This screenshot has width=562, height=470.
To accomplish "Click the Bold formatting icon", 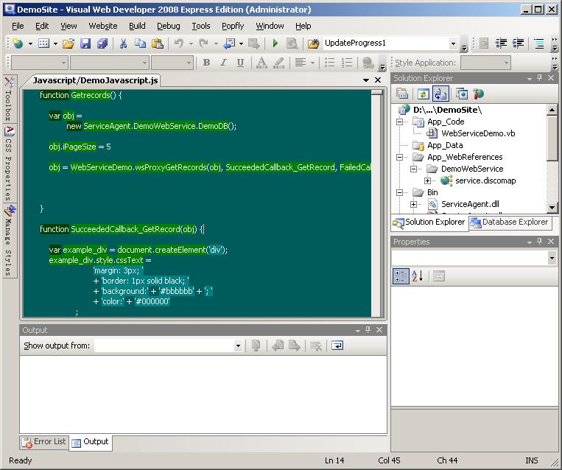I will coord(206,63).
